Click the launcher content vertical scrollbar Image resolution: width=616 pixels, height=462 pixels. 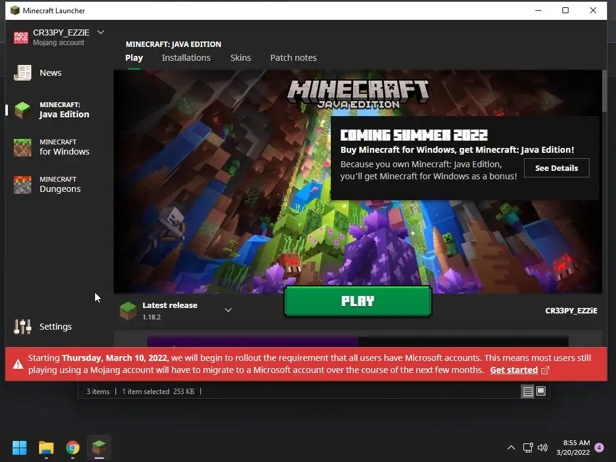point(604,91)
